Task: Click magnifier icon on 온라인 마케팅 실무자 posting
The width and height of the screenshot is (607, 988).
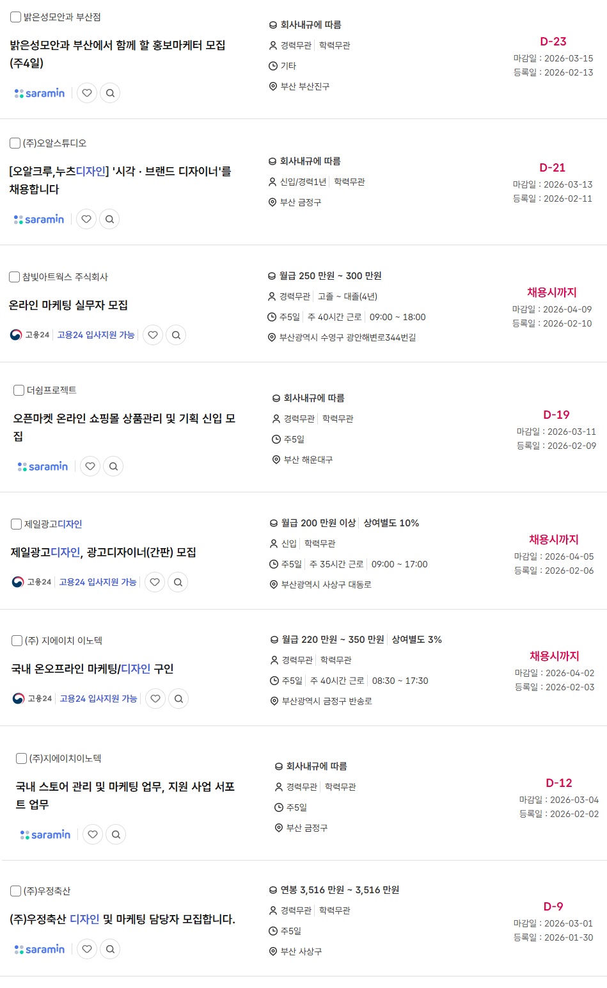Action: pos(176,335)
